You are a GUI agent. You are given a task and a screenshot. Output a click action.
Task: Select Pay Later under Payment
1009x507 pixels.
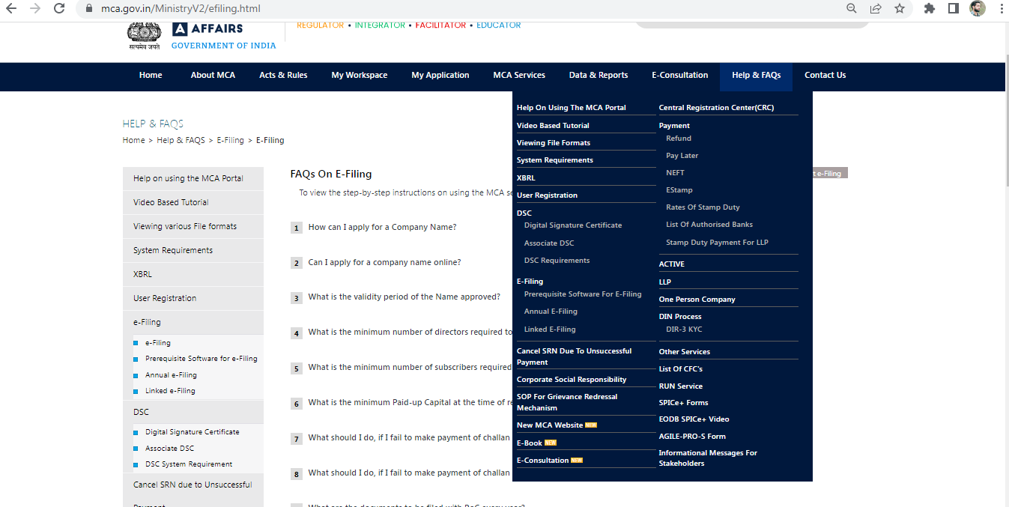[x=682, y=156]
